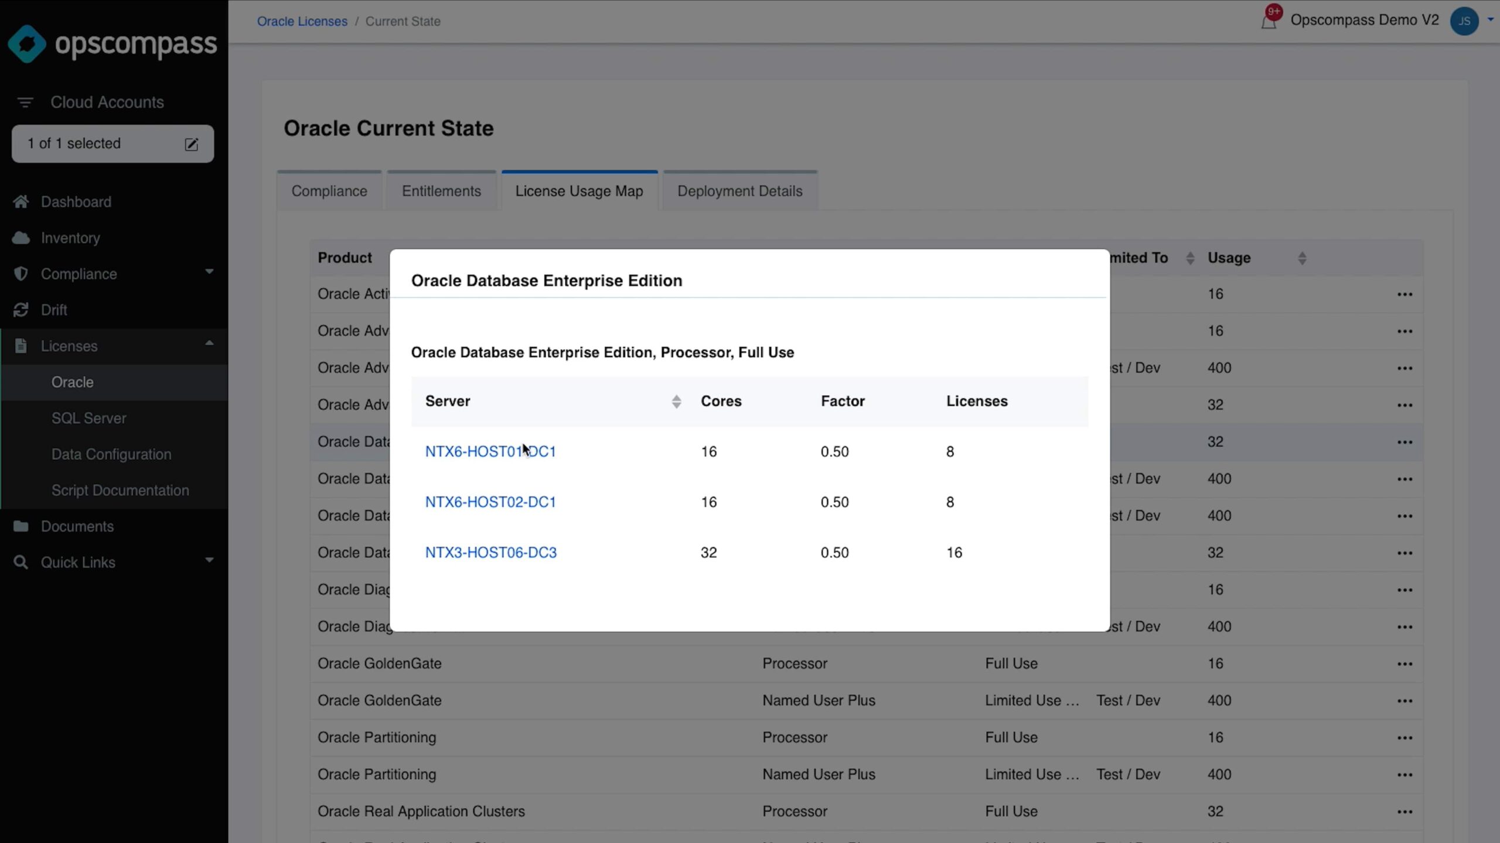Image resolution: width=1500 pixels, height=843 pixels.
Task: Open the Dashboard home icon
Action: (x=21, y=202)
